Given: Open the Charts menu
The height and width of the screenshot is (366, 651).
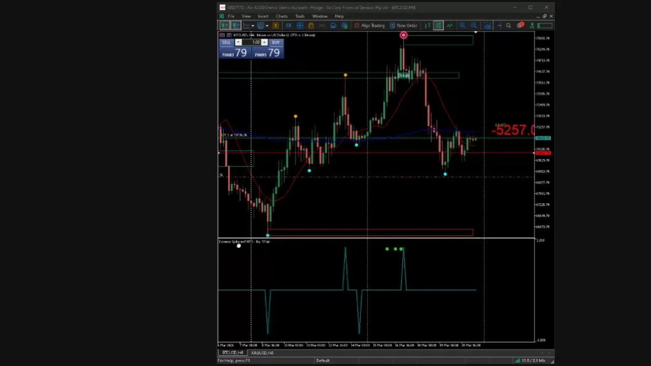Looking at the screenshot, I should [x=281, y=16].
